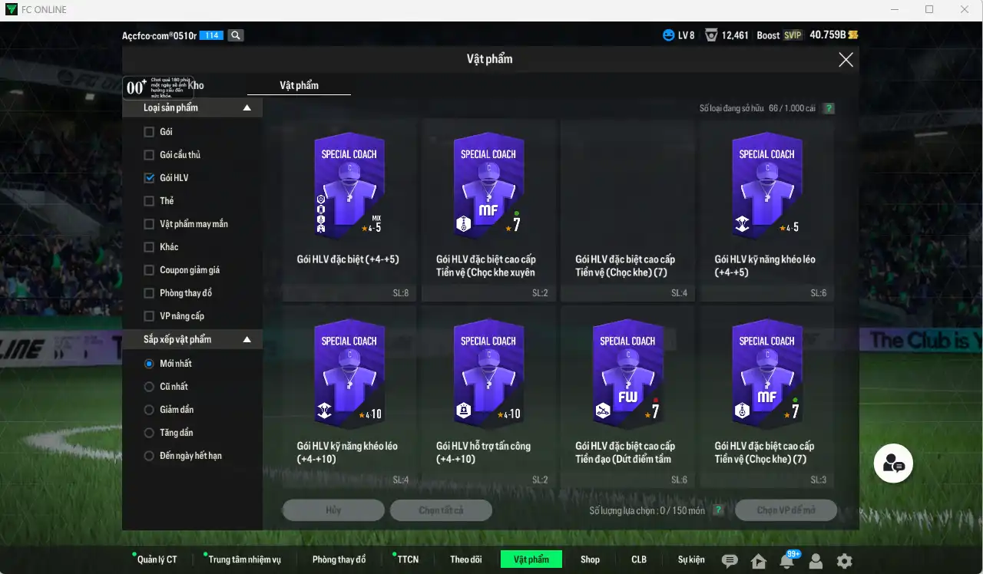Open Sự kiện in bottom menu
The height and width of the screenshot is (574, 983).
point(691,559)
